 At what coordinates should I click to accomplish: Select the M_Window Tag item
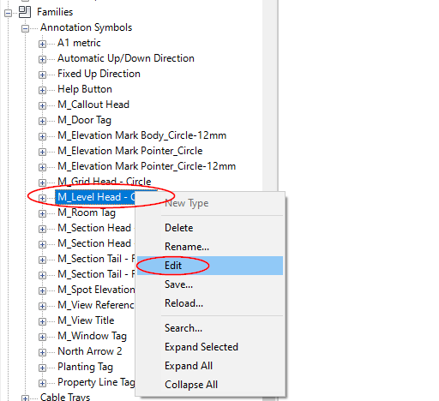92,336
